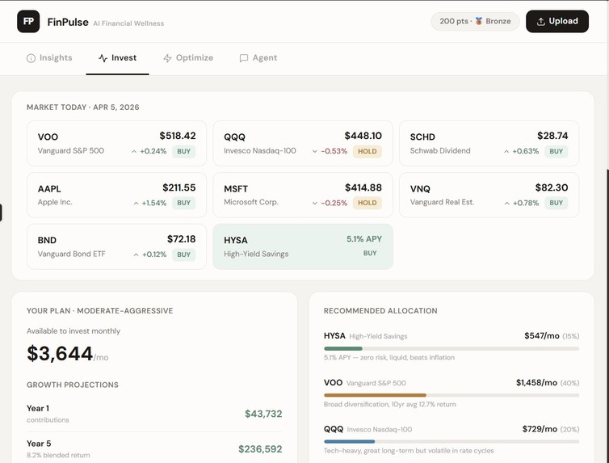Select the QQQ ticker in the market list

[x=234, y=137]
